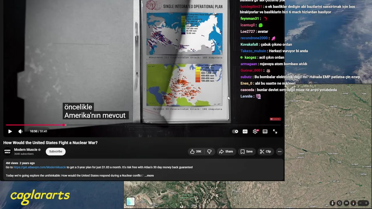The width and height of the screenshot is (372, 209).
Task: Click the green emote in Icantugll message
Action: click(261, 25)
